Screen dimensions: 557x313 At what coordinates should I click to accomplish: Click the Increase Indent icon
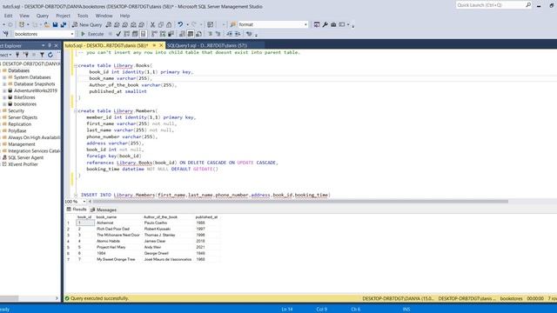pyautogui.click(x=238, y=34)
